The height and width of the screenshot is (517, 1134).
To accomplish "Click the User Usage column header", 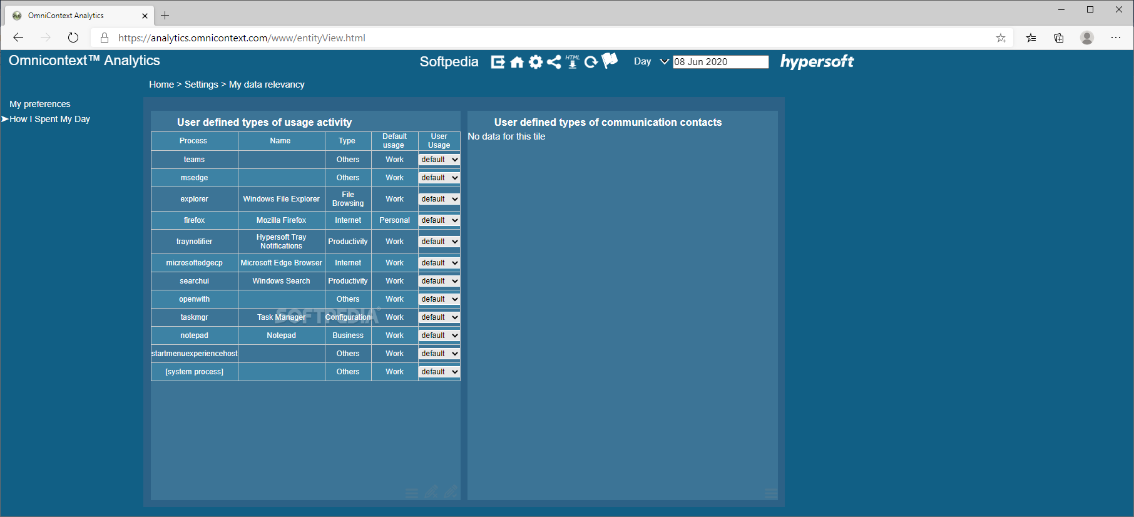I will tap(439, 141).
